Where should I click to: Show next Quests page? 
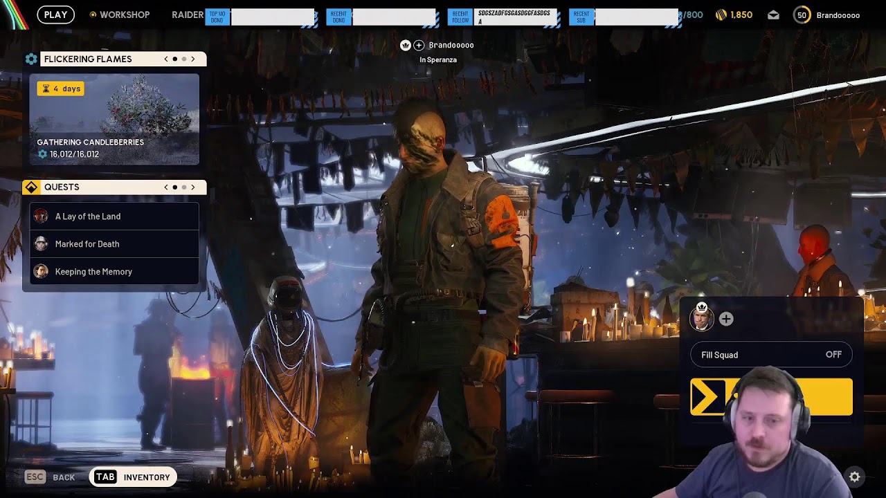[193, 187]
